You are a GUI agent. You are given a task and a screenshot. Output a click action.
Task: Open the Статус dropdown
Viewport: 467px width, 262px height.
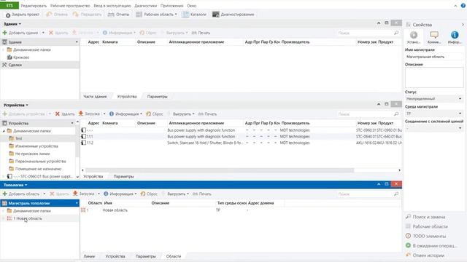[x=434, y=99]
